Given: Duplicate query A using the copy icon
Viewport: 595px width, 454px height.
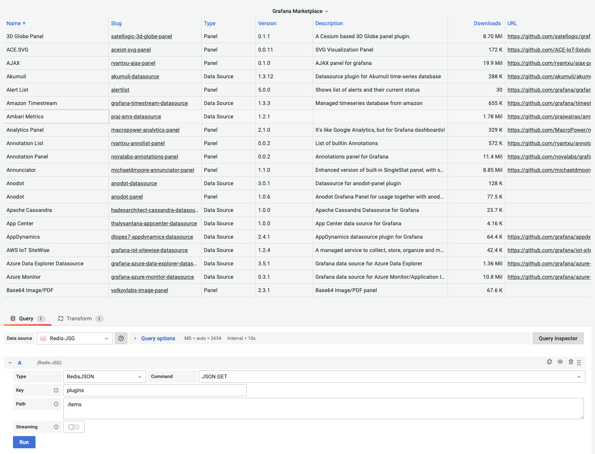Looking at the screenshot, I should pos(549,362).
